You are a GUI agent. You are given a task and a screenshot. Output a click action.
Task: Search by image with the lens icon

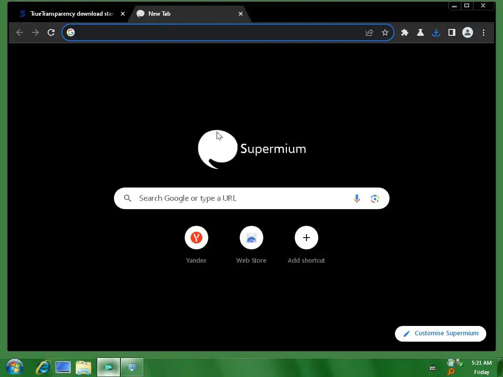click(375, 198)
